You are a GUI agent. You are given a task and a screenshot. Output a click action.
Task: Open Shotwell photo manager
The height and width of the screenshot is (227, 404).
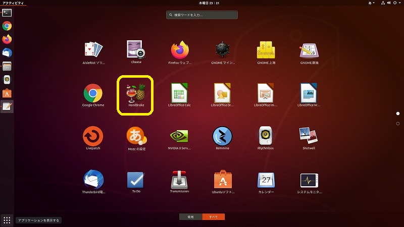tap(309, 138)
